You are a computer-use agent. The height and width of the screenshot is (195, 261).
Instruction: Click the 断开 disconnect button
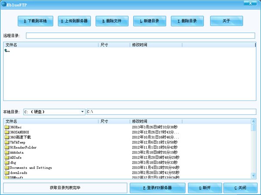coord(205,188)
